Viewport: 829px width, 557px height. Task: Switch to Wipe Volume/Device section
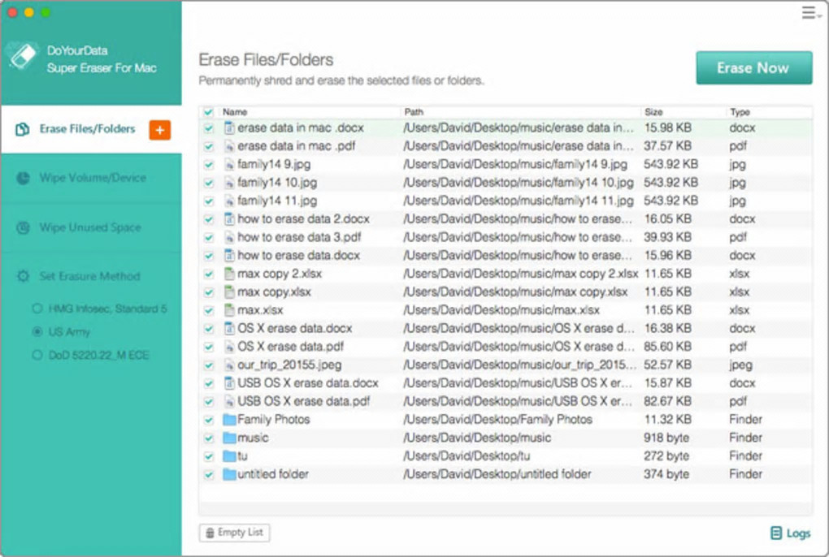[93, 178]
